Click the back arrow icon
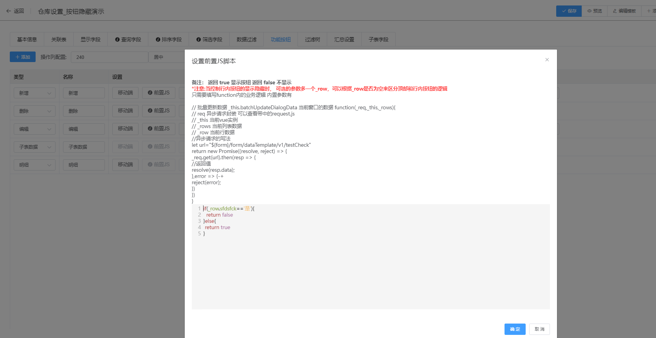Viewport: 656px width, 338px height. click(x=9, y=11)
